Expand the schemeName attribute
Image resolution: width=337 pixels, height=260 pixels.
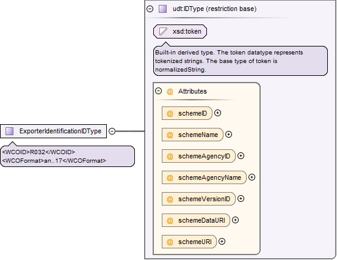click(228, 135)
